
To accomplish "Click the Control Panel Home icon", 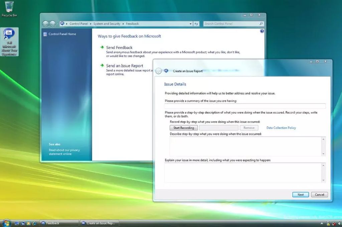I will click(x=45, y=34).
